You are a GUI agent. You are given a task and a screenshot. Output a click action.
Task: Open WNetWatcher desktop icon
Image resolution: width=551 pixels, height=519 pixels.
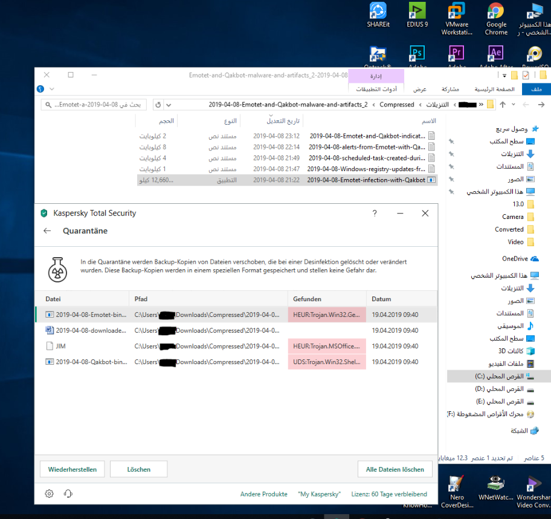point(495,488)
